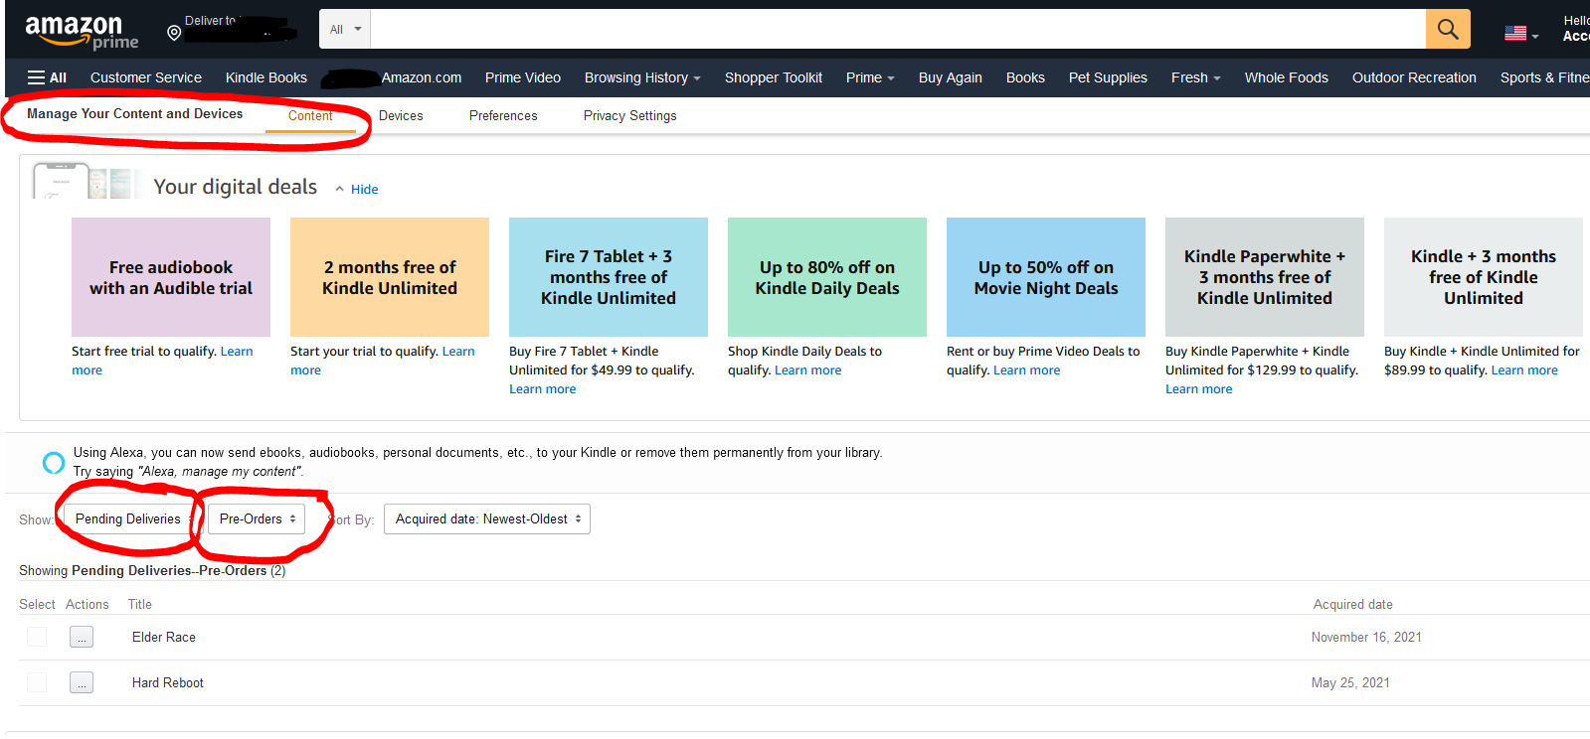Click the Free audiobook Audible trial tile
1590x739 pixels.
coord(171,277)
